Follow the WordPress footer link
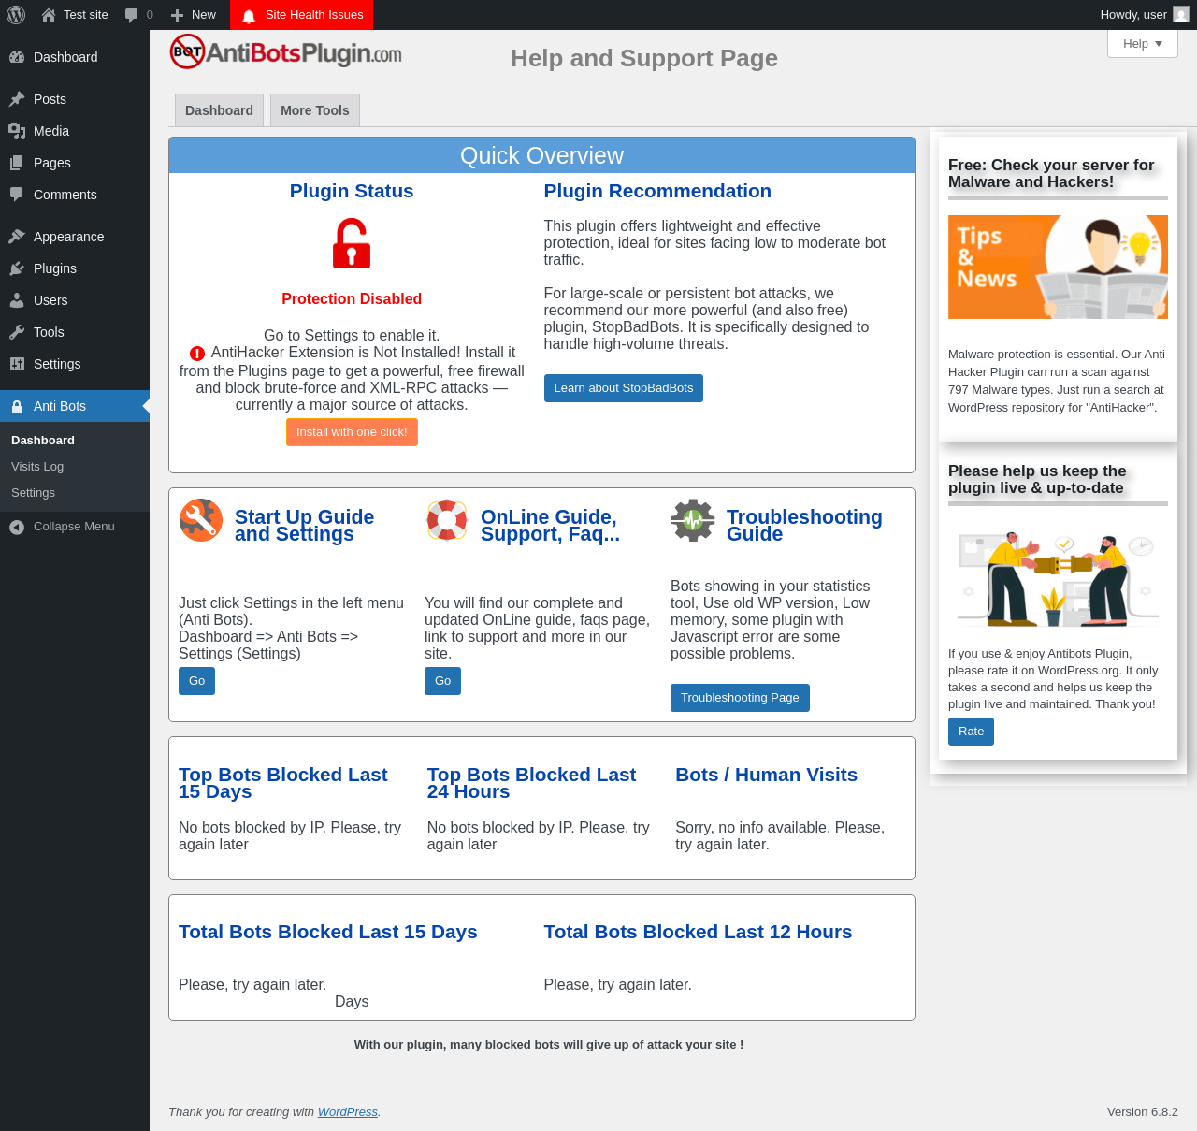Screen dimensions: 1197x1131 point(348,1112)
